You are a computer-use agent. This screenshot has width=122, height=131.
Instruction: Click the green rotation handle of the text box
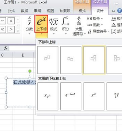point(30,71)
